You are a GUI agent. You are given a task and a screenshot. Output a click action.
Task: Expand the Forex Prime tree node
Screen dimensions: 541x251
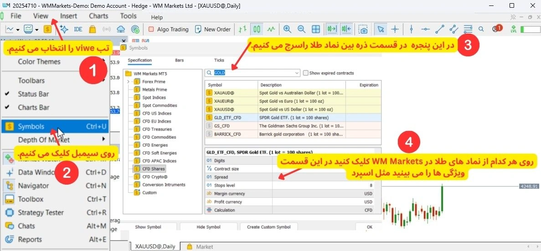(x=129, y=81)
